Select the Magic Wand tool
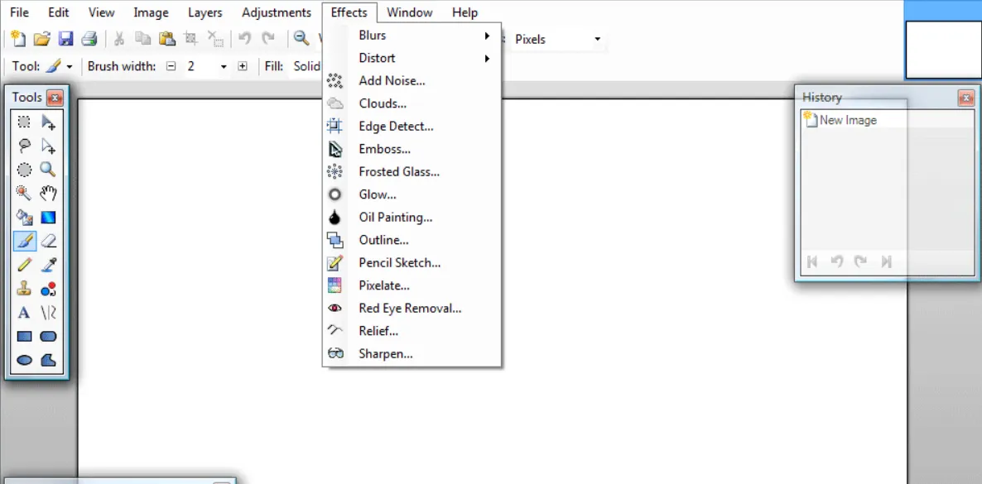Screen dimensions: 982x484 [25, 194]
